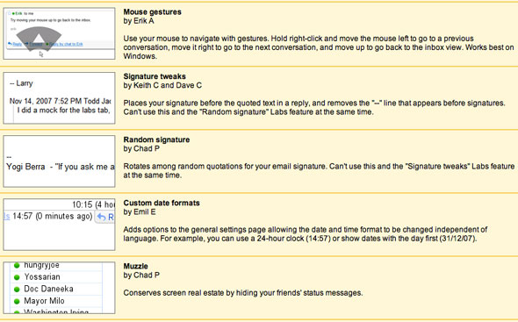
Task: Open the Mouse gestures preview thumbnail
Action: coord(59,33)
